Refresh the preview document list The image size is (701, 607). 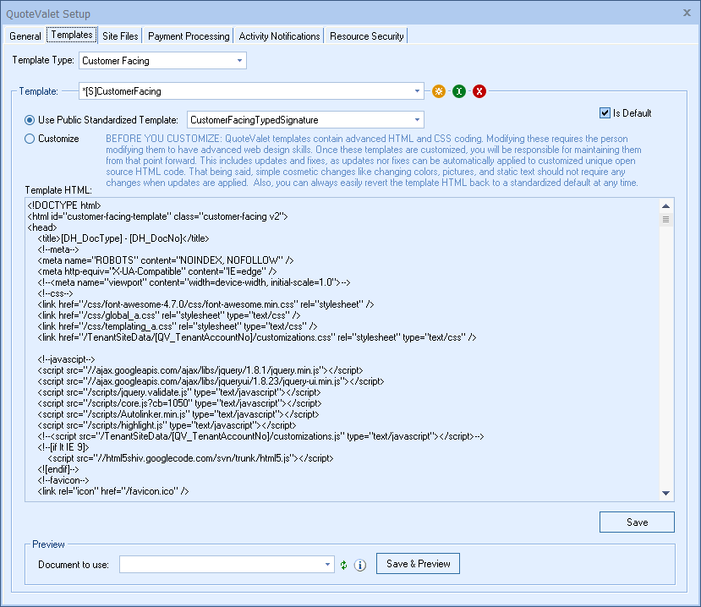pyautogui.click(x=344, y=565)
